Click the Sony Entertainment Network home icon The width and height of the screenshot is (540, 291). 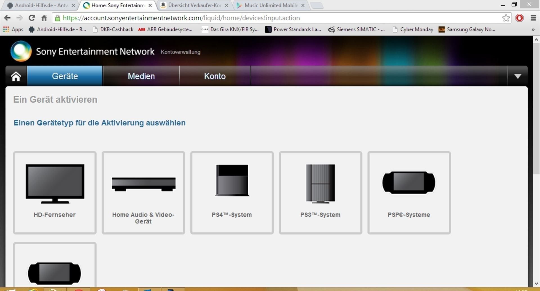16,76
